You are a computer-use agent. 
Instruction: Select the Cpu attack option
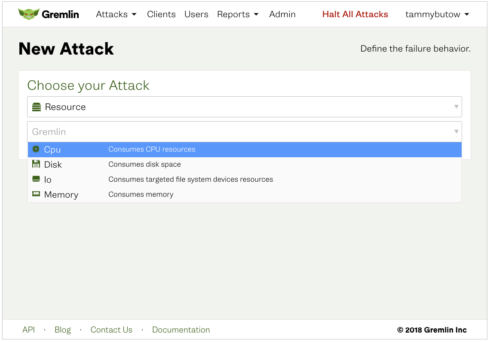click(x=245, y=150)
